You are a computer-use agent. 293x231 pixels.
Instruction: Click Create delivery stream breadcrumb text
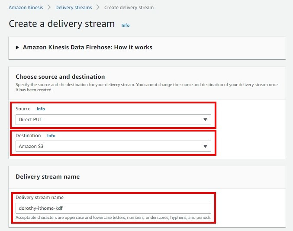click(129, 7)
